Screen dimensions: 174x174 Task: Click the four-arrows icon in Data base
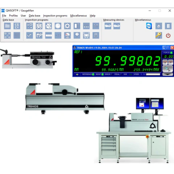(x=7, y=36)
